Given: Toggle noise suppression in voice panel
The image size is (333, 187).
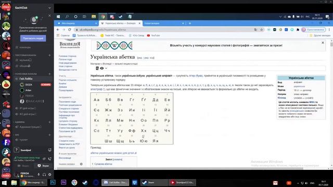Looking at the screenshot, I should (44, 159).
